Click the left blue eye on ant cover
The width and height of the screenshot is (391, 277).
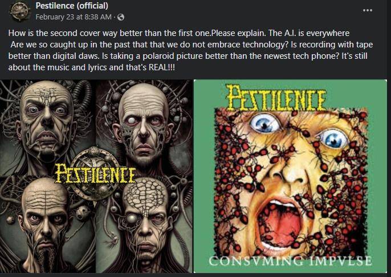(265, 123)
